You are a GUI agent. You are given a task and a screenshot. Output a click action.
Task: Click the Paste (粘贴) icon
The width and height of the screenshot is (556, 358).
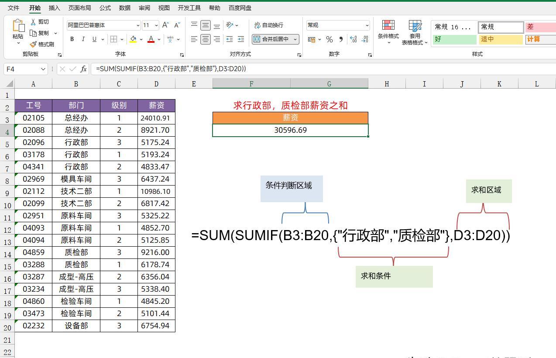point(18,26)
